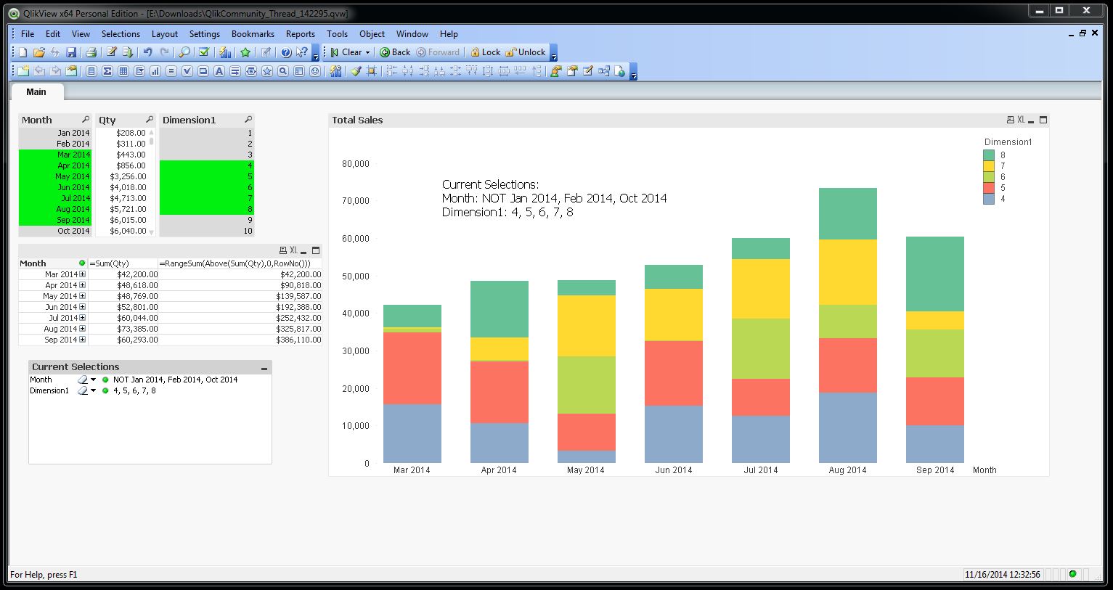Open Help topics question mark icon
Screen dimensions: 1113x590
tap(285, 52)
